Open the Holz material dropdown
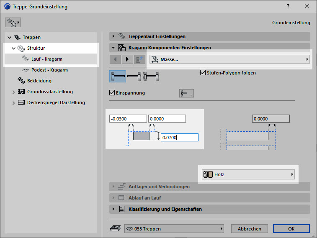This screenshot has height=238, width=317. pyautogui.click(x=248, y=174)
